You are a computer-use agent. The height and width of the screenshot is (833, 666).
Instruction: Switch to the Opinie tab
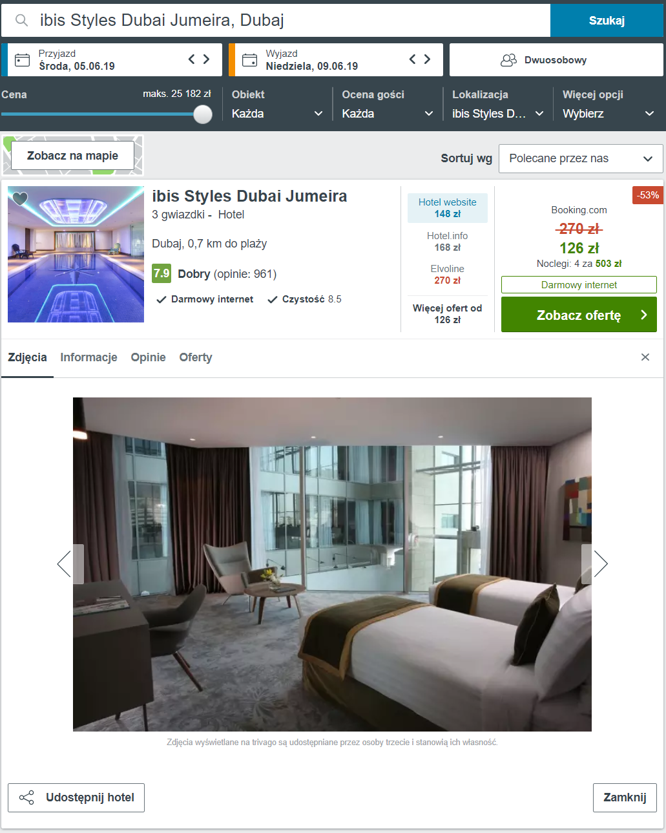[x=148, y=357]
